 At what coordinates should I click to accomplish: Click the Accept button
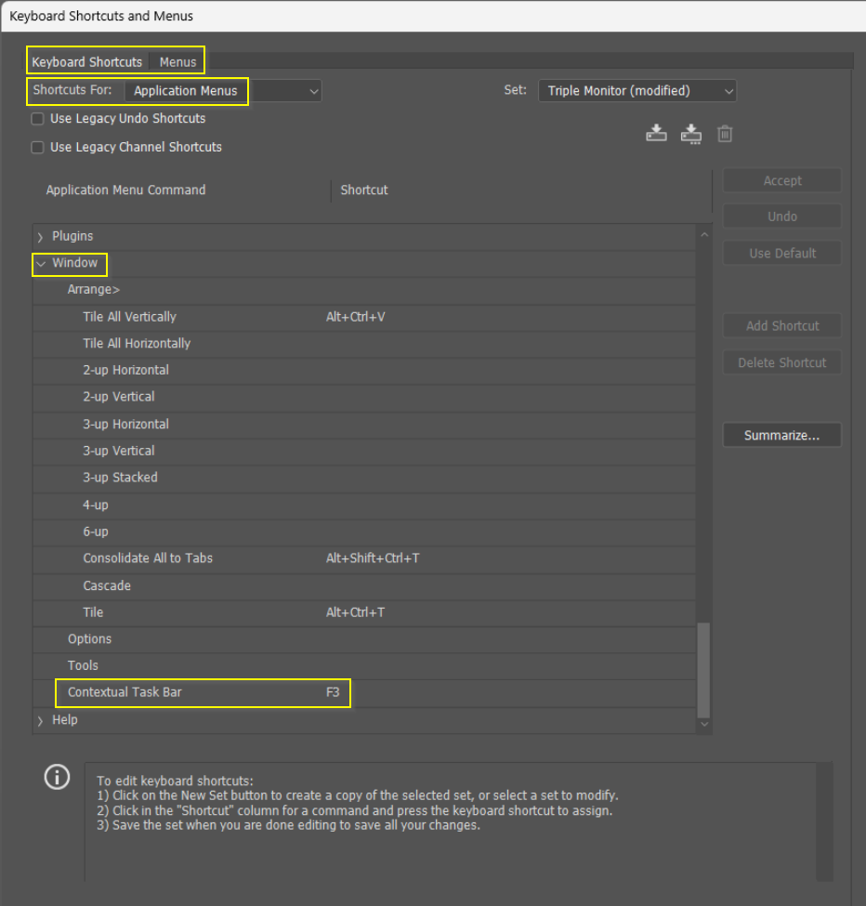[x=781, y=179]
